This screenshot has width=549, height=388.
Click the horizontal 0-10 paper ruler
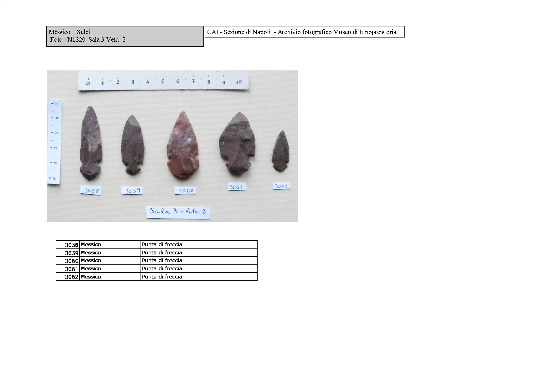coord(164,81)
